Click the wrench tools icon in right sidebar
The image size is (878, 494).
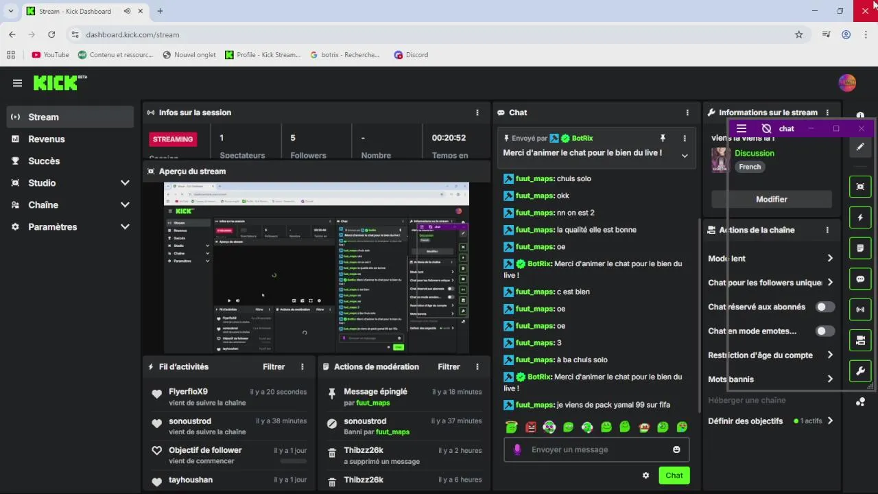860,371
